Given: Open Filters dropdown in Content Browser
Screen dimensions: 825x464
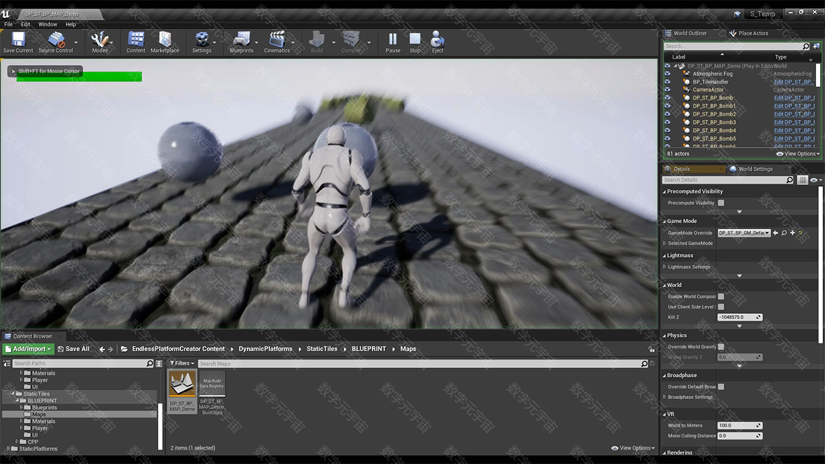Looking at the screenshot, I should click(182, 363).
